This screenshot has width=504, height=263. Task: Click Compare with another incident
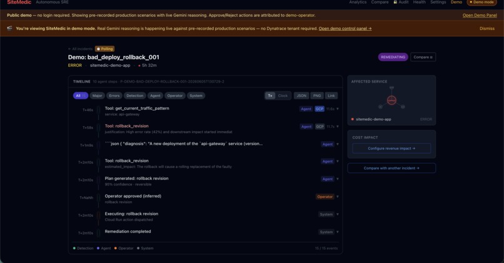[391, 168]
